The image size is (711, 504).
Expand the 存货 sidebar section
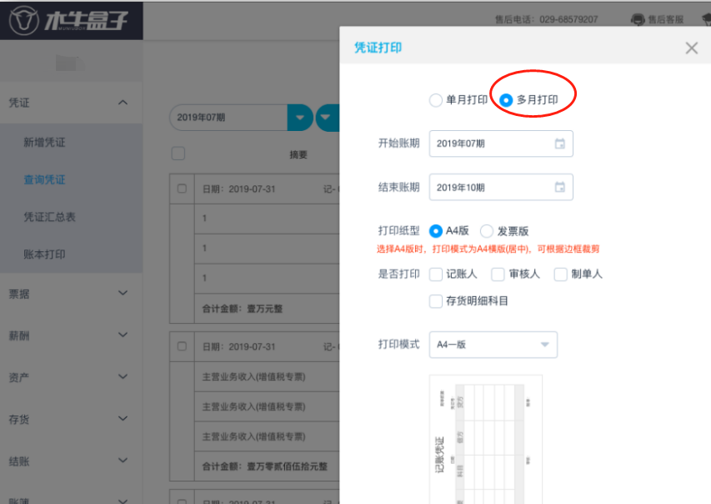point(123,418)
